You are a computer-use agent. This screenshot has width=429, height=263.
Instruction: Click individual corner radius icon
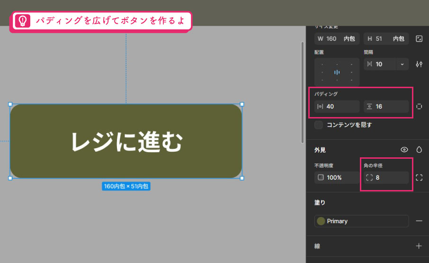[x=419, y=178]
